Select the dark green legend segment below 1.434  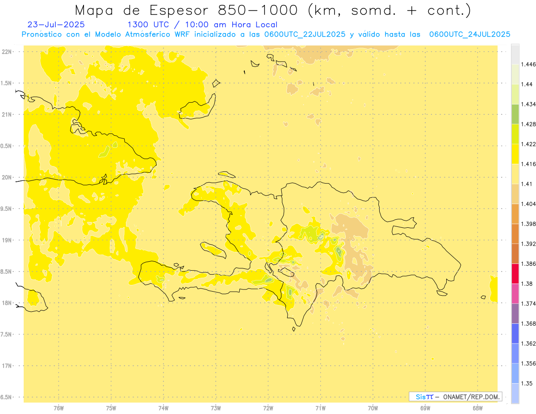click(515, 114)
